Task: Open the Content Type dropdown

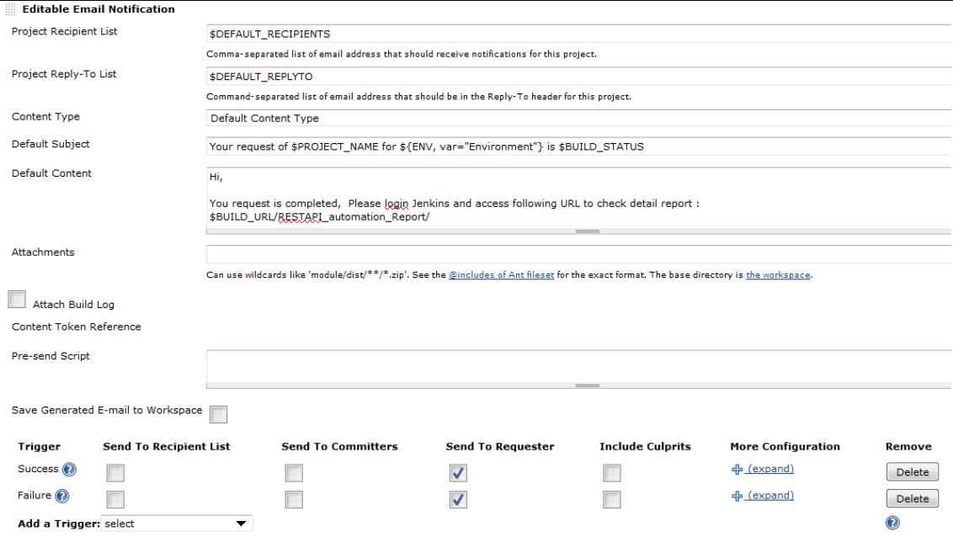Action: (x=578, y=118)
